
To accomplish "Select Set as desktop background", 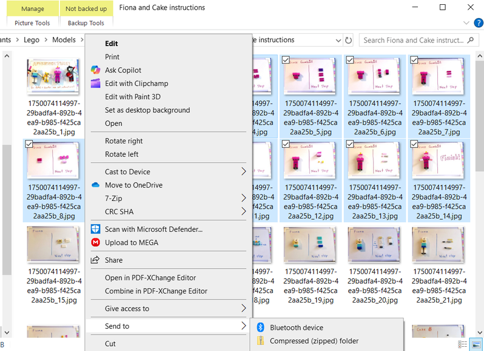I will pos(147,110).
